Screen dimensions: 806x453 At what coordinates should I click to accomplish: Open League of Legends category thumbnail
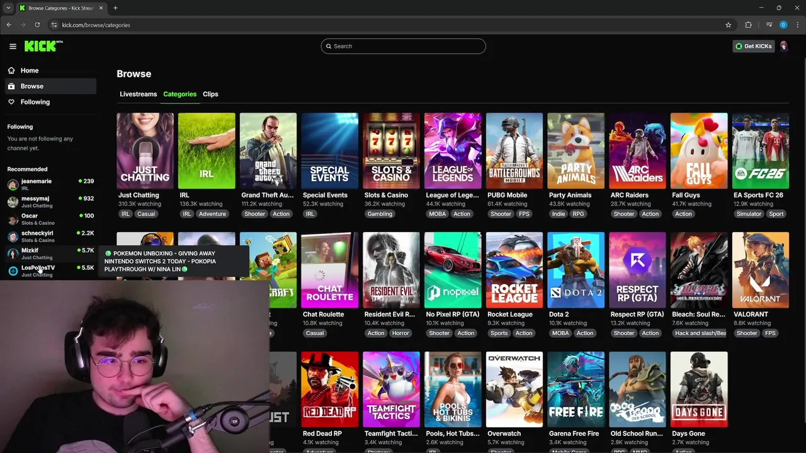click(453, 151)
